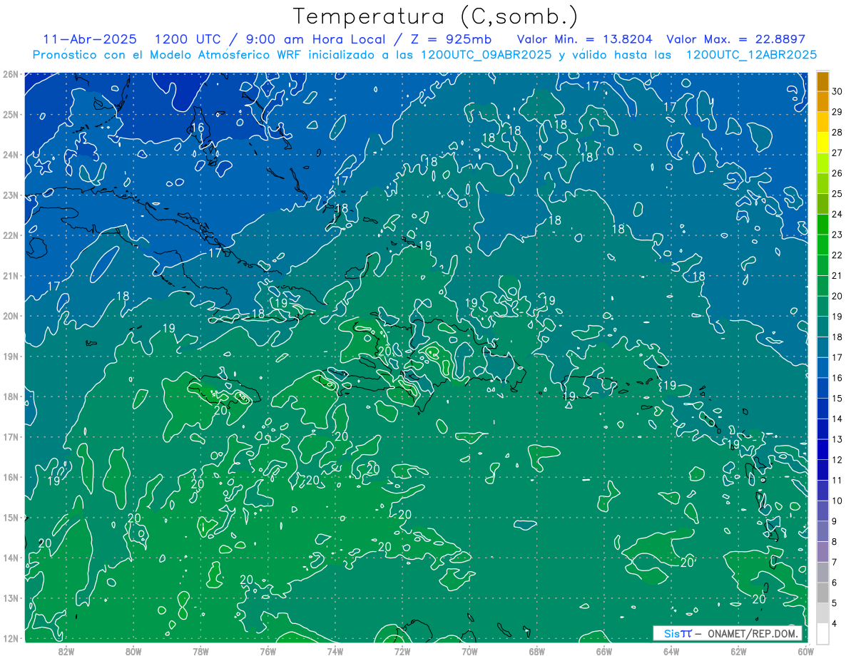
Task: Click the '72W' longitude label
Action: (402, 651)
